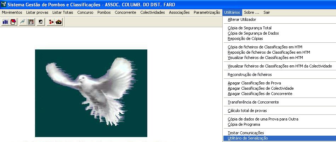Expand the Listar provas menu
336x142 pixels.
[37, 12]
